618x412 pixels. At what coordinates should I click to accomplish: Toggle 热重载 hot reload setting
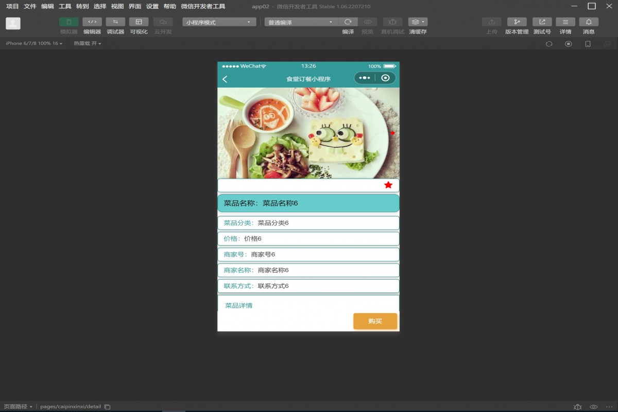pyautogui.click(x=85, y=43)
